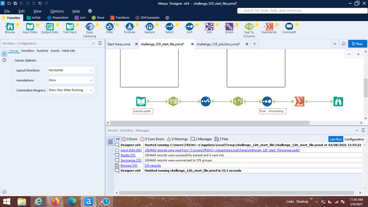Select the Sort tool icon in palette
The height and width of the screenshot is (207, 368).
coord(189,27)
